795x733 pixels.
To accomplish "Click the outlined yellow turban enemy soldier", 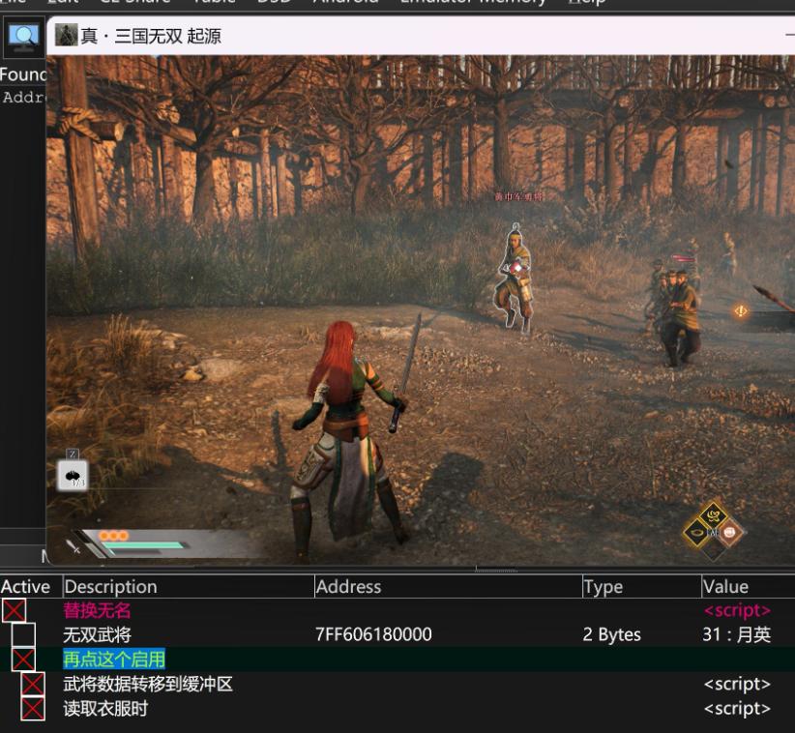I will point(515,279).
